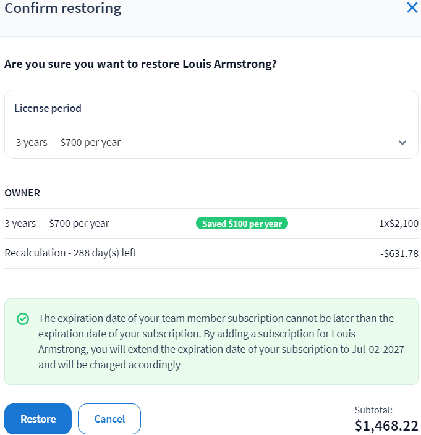Viewport: 421px width, 435px height.
Task: Select the OWNER section heading
Action: (22, 193)
